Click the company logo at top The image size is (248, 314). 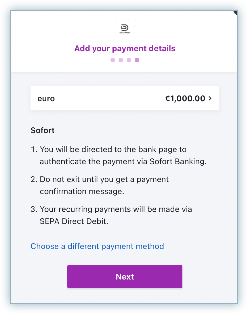tap(125, 29)
